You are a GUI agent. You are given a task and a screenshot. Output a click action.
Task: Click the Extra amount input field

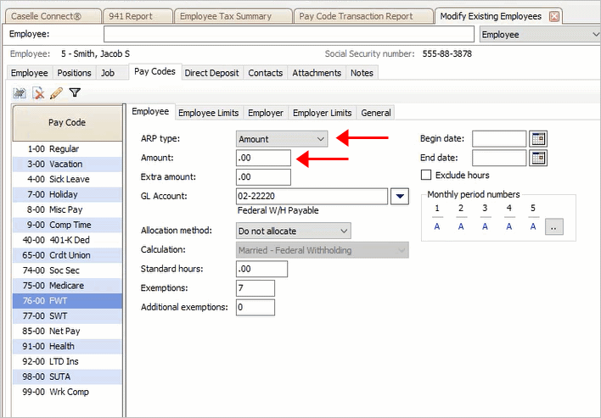click(x=263, y=177)
